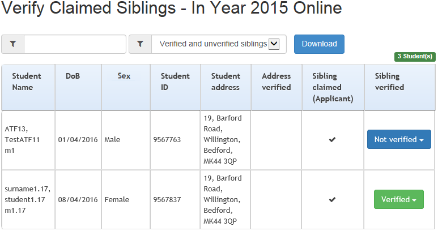This screenshot has width=438, height=231.
Task: Download the sibling list
Action: coord(319,44)
